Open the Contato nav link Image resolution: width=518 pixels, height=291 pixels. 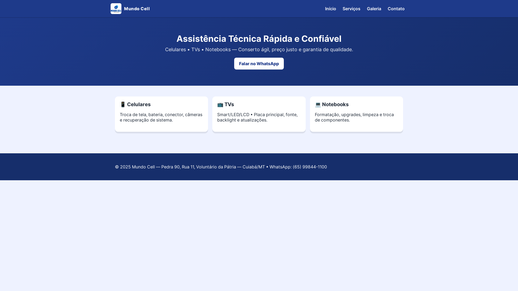(396, 9)
